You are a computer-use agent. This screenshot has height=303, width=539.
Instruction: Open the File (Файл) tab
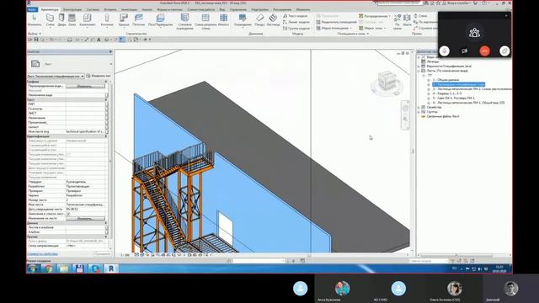33,9
